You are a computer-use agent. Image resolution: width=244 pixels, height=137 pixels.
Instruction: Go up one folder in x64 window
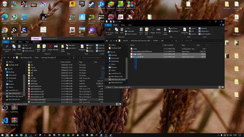click(116, 41)
